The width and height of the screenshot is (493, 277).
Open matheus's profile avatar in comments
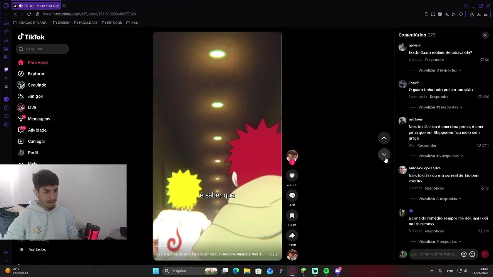tap(402, 121)
